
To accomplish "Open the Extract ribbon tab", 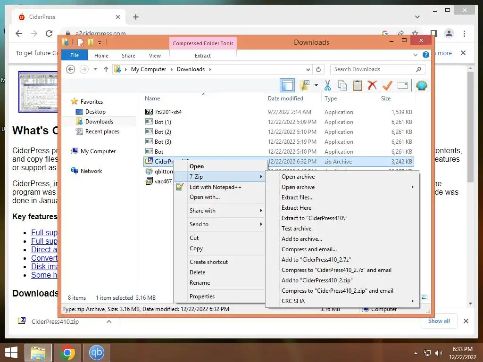I will coord(203,56).
